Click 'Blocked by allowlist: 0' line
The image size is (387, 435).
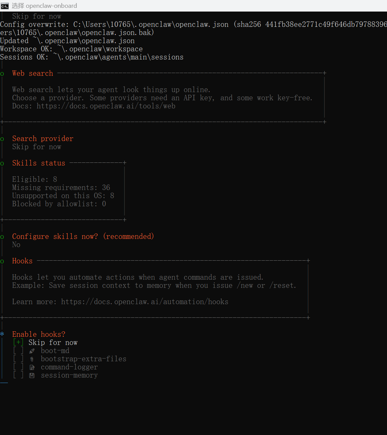pos(59,204)
